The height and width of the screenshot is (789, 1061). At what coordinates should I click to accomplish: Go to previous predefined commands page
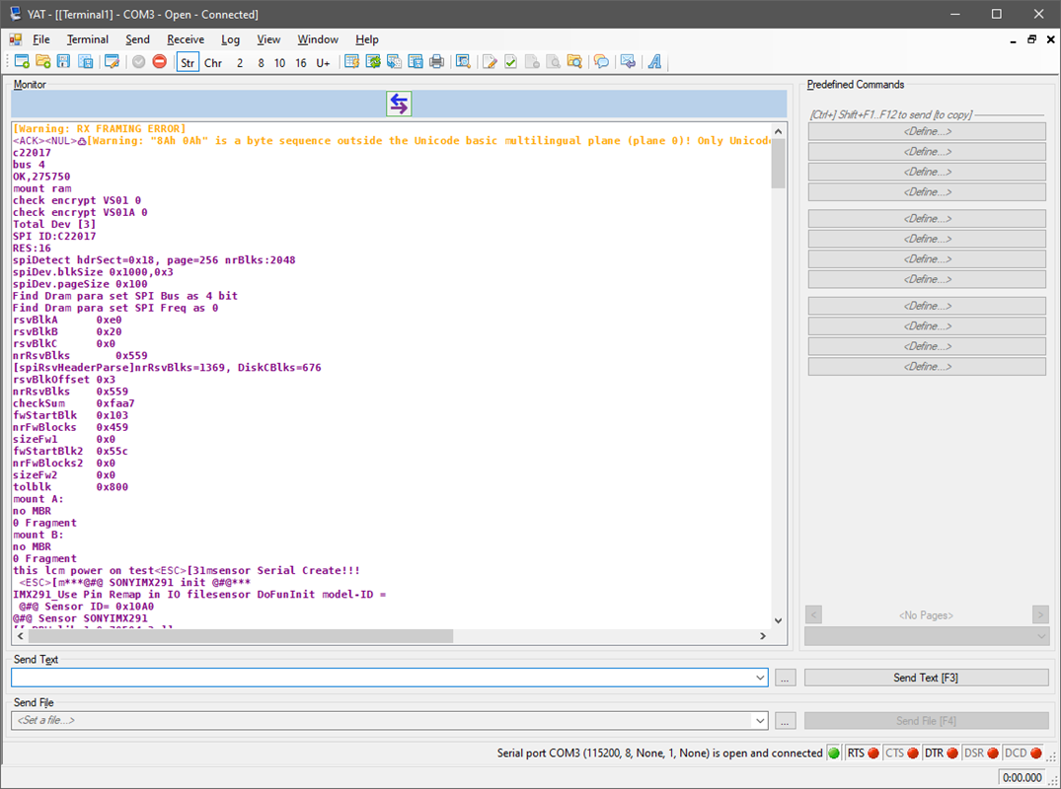click(814, 615)
